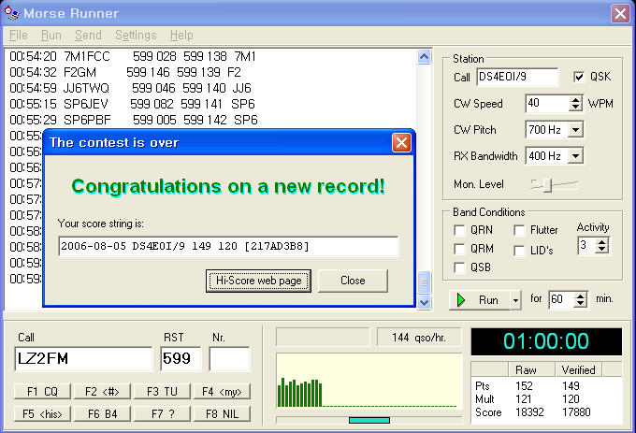The width and height of the screenshot is (636, 433).
Task: Send question mark with F7 button
Action: point(162,414)
